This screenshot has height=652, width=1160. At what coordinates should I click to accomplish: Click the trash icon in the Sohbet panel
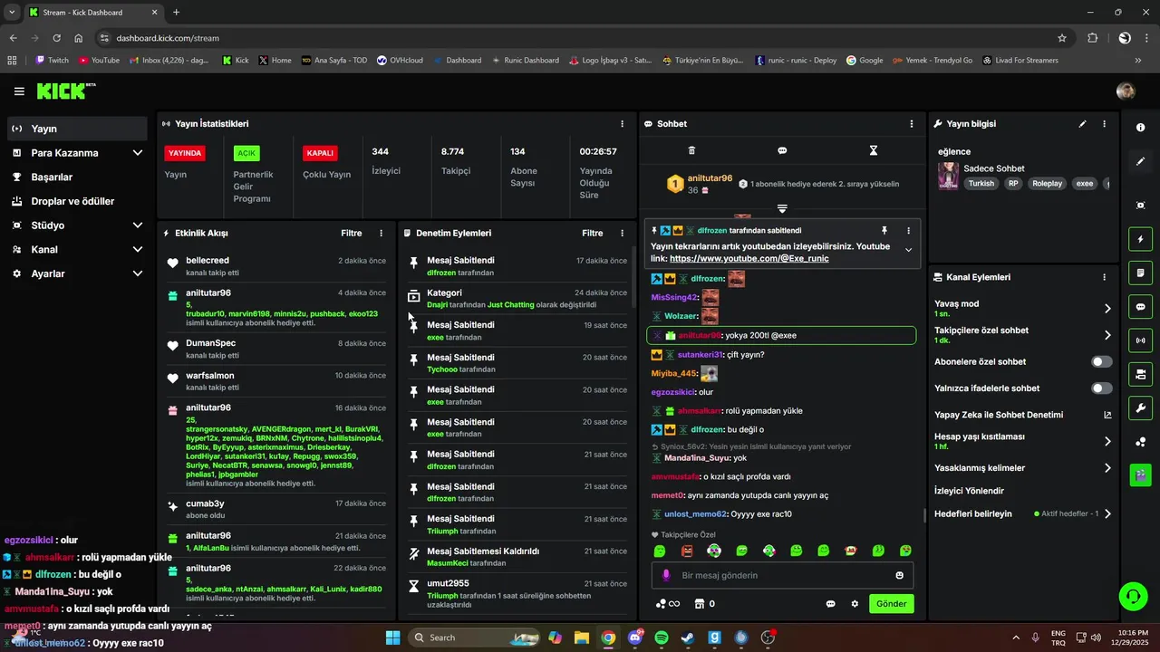(691, 150)
